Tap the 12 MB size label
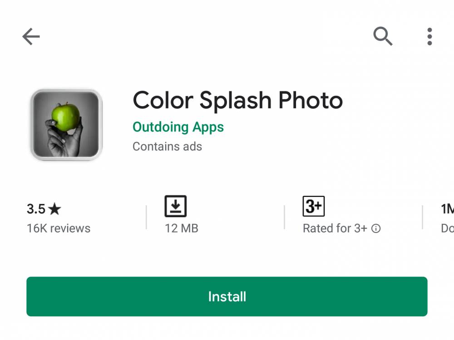The image size is (454, 340). pyautogui.click(x=182, y=228)
